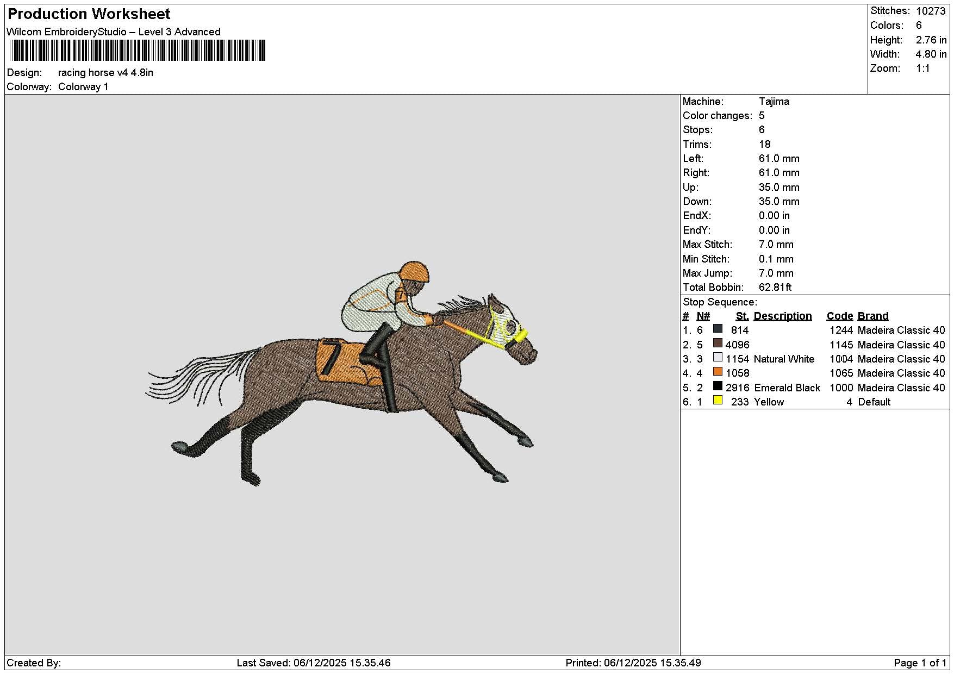
Task: Click the brown 4096 color swatch
Action: tap(718, 343)
